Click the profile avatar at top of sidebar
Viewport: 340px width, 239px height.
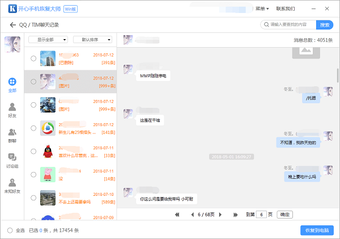coord(12,44)
